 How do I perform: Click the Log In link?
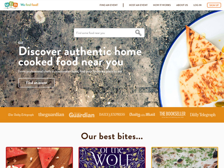tap(197, 5)
